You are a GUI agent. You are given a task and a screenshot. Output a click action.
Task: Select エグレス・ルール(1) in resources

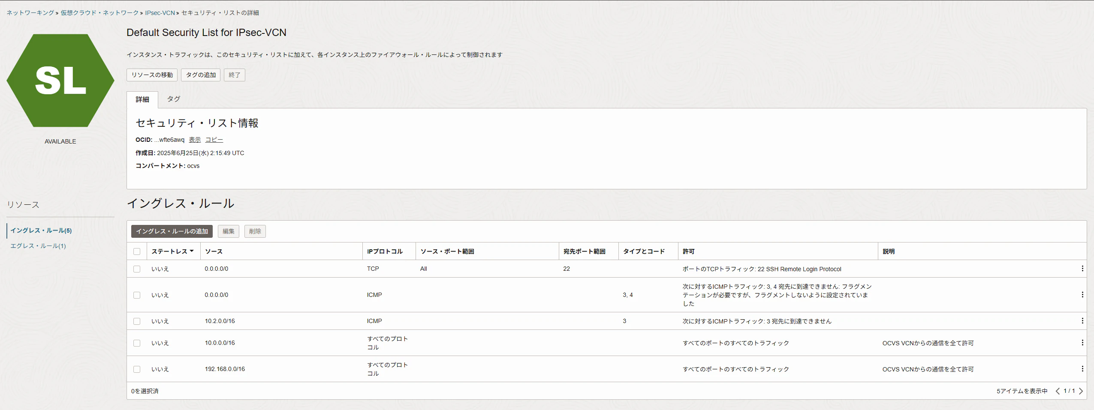(38, 246)
